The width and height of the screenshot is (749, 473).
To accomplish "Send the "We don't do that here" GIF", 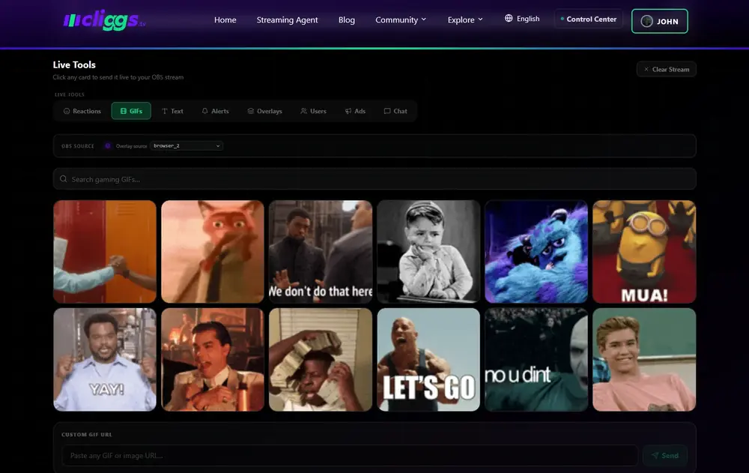I will click(x=321, y=252).
